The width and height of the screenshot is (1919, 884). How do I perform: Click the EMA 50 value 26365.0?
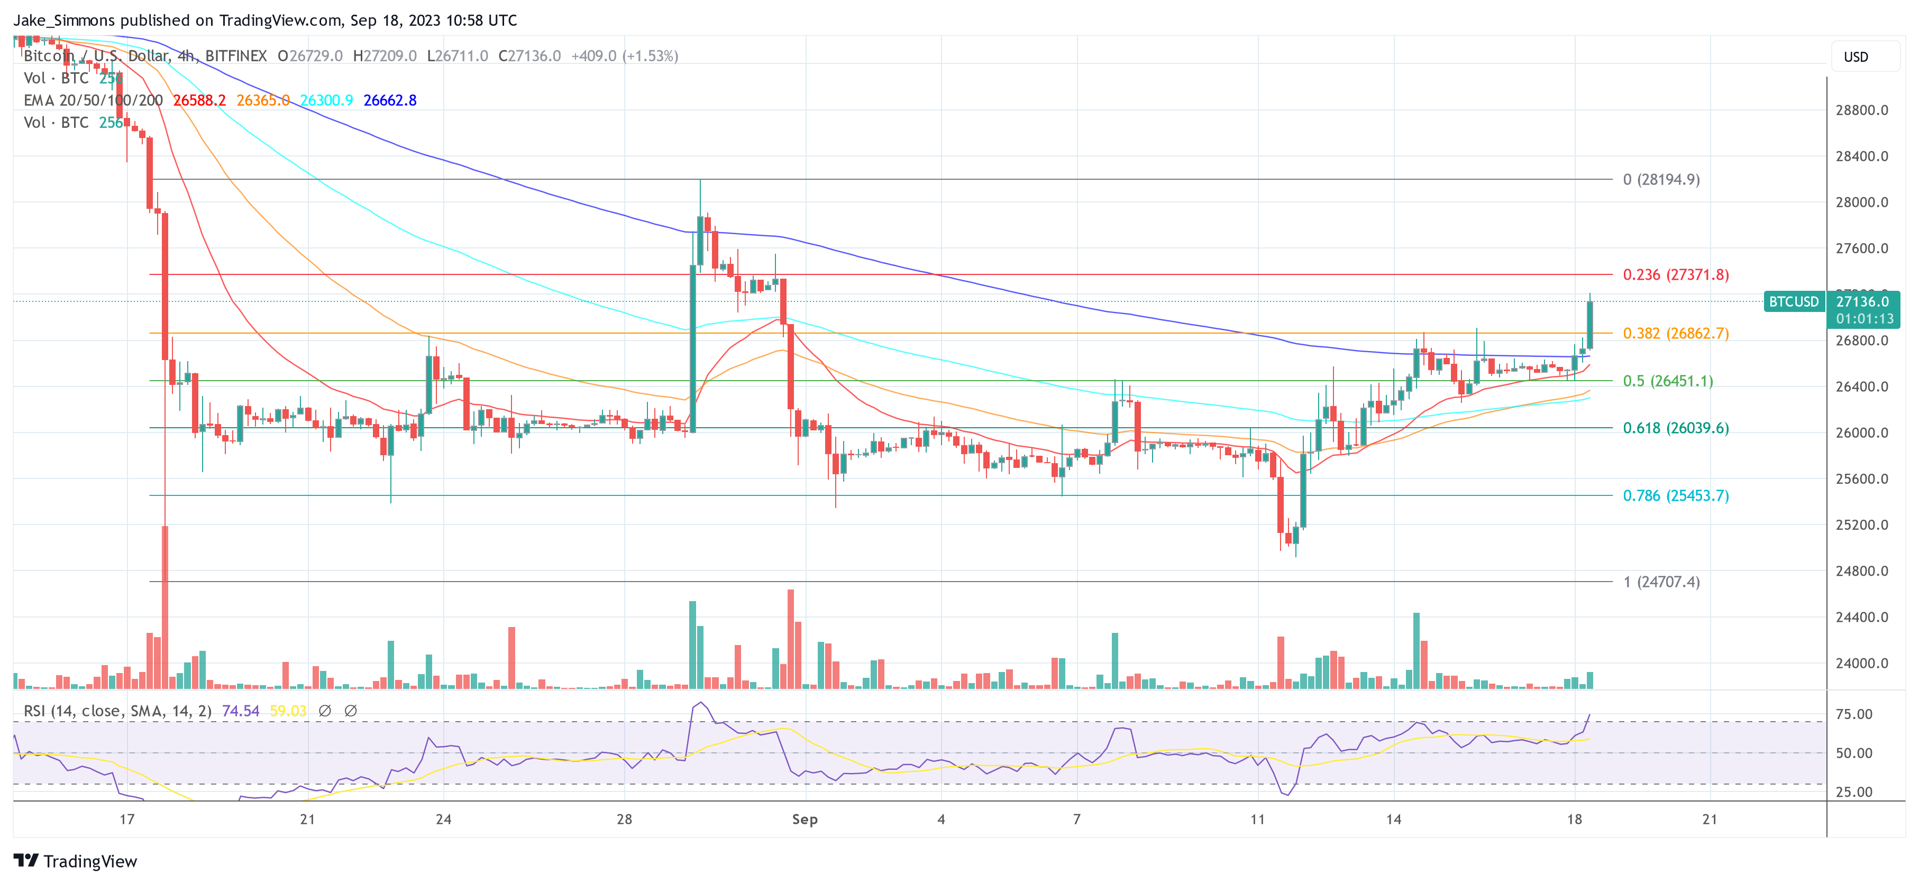(263, 100)
